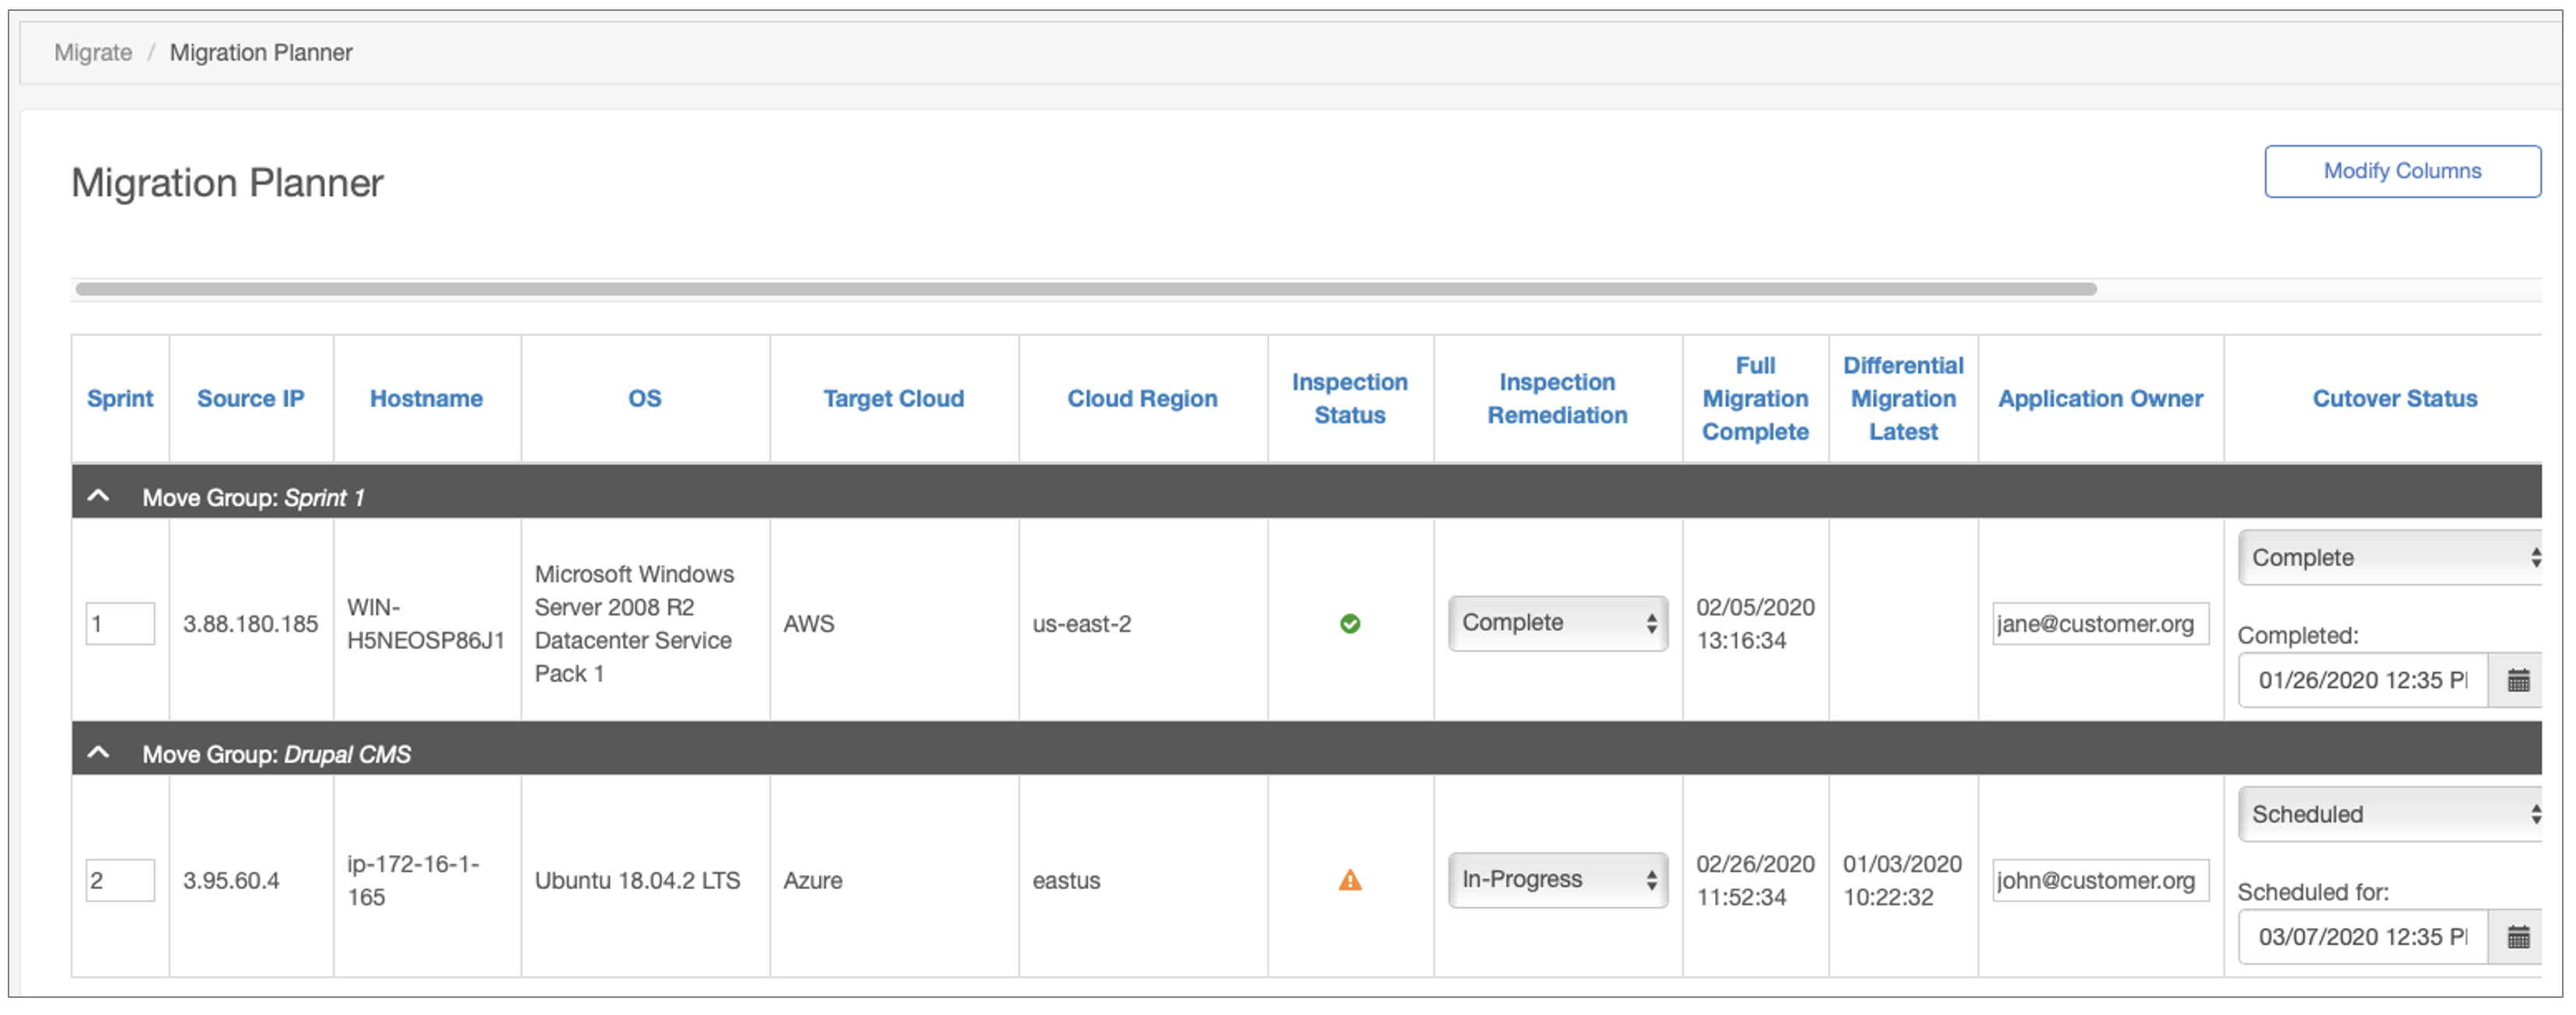This screenshot has width=2576, height=1015.
Task: Select the Inspection Remediation Complete dropdown row 1
Action: [1551, 623]
